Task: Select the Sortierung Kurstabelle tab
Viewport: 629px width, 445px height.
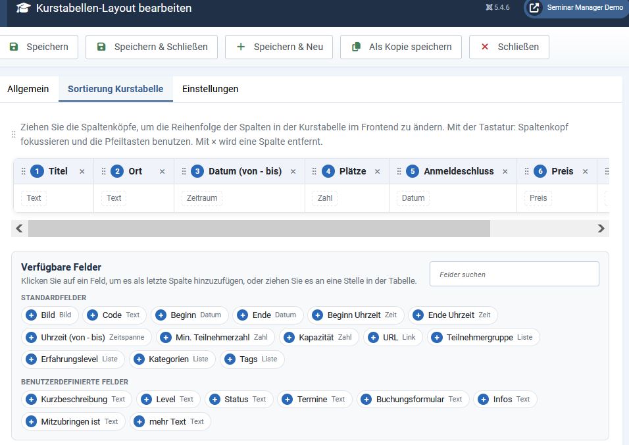Action: (116, 89)
